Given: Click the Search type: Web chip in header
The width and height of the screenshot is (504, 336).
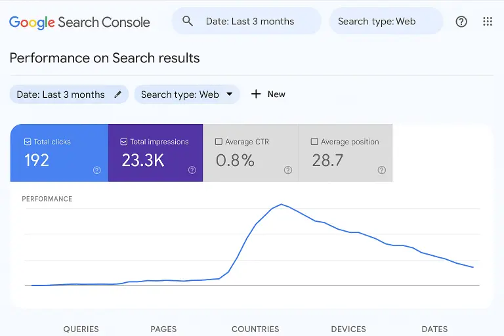Looking at the screenshot, I should pos(386,21).
